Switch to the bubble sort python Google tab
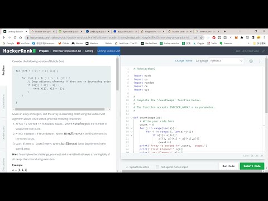268x201 pixels. point(43,31)
